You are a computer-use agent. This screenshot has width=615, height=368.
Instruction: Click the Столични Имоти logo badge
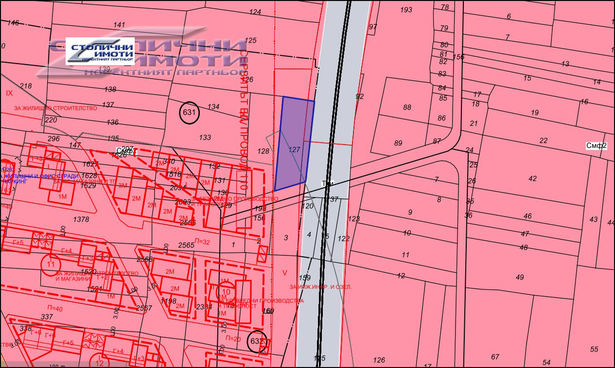(x=100, y=51)
